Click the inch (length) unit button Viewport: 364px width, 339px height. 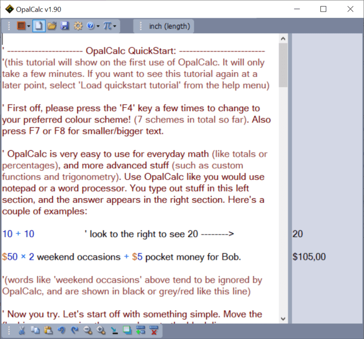[x=169, y=26]
